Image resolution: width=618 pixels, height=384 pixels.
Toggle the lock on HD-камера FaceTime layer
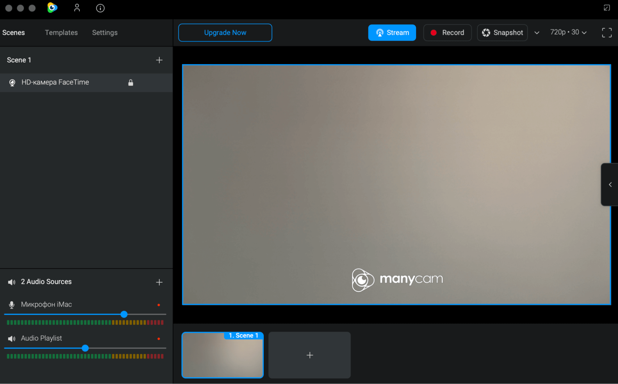[131, 82]
